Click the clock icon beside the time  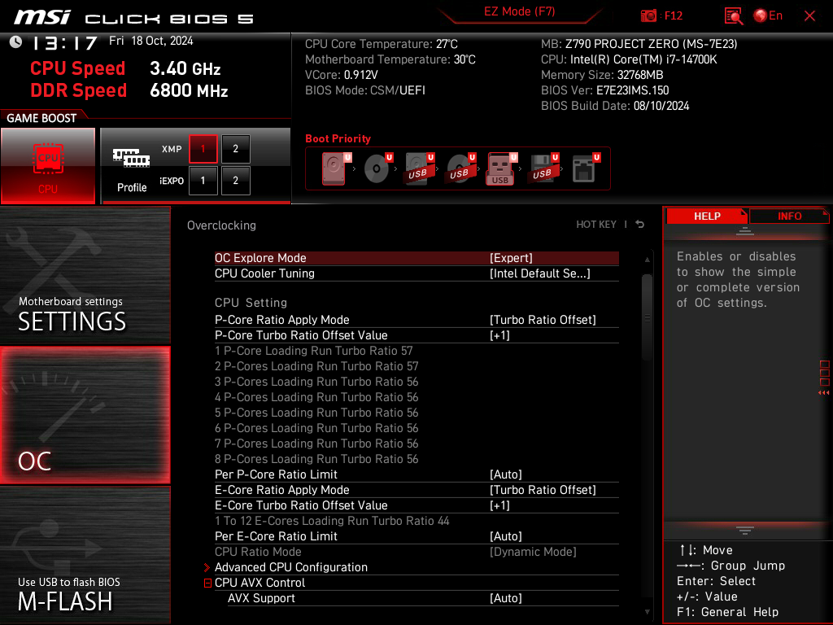[16, 42]
